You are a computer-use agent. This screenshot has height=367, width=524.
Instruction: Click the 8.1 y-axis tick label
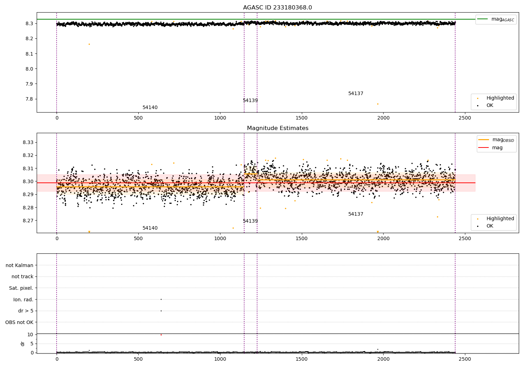[x=29, y=54]
